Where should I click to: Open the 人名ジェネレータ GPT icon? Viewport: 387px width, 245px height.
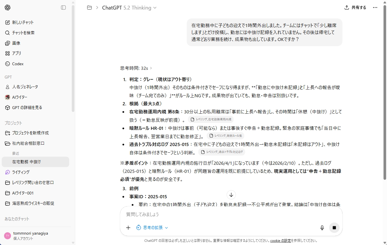click(8, 87)
